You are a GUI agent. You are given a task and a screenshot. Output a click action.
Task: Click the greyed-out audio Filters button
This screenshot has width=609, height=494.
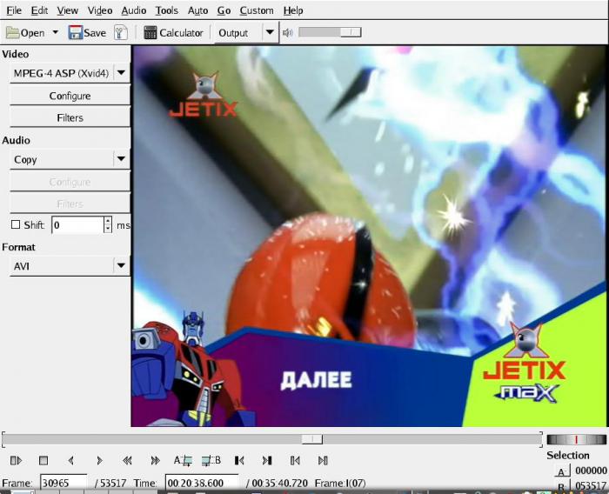[70, 204]
